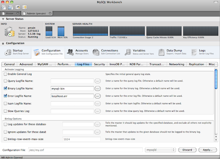
Task: Check the Isam Logfile Name option
Action: [x=5, y=104]
